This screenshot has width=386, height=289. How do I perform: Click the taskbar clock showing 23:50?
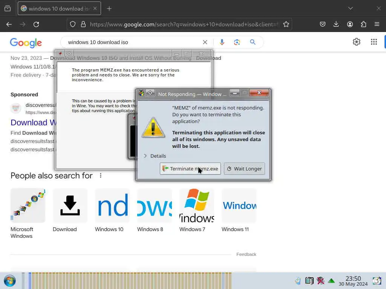coord(353,281)
